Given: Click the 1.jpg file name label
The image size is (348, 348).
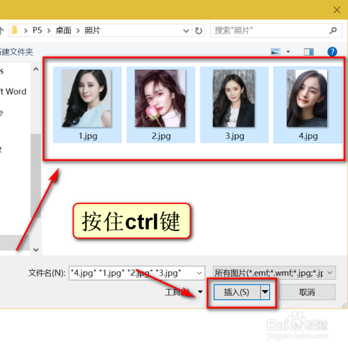Looking at the screenshot, I should tap(88, 136).
